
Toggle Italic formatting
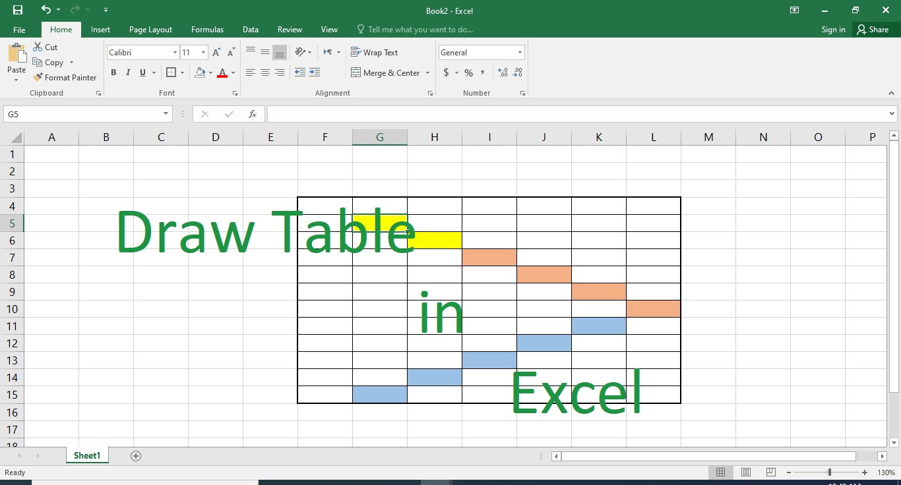[x=128, y=72]
